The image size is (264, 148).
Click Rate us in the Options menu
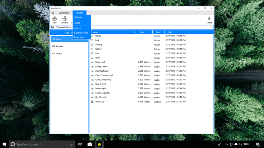(78, 28)
